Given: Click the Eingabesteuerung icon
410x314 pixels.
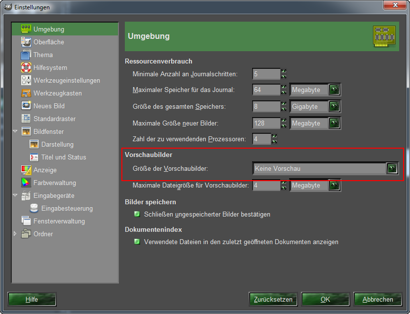Looking at the screenshot, I should [34, 208].
